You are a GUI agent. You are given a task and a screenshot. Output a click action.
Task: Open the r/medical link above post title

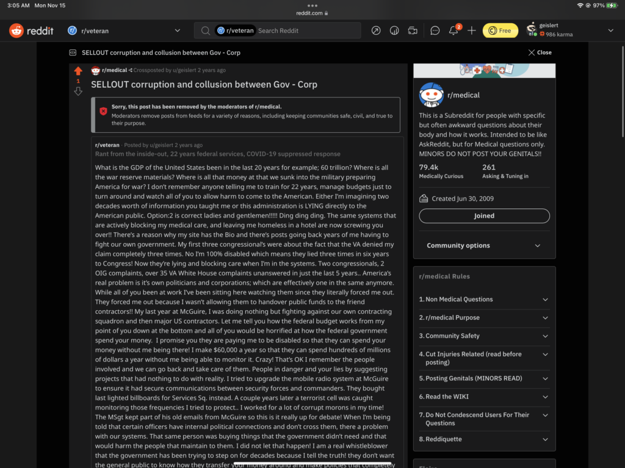pos(114,70)
